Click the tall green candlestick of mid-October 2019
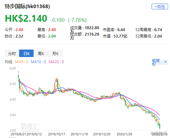 (x=58, y=84)
